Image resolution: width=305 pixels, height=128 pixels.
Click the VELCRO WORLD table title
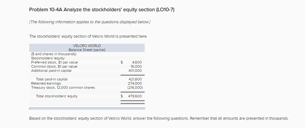[87, 46]
